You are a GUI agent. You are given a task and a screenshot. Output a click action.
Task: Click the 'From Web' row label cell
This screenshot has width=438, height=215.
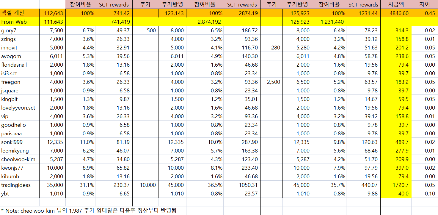click(20, 22)
